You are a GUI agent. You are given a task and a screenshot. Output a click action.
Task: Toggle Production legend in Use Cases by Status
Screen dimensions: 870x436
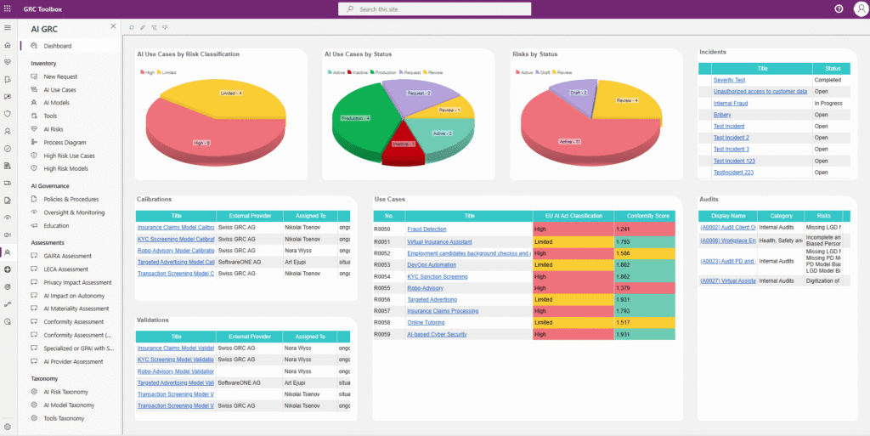tap(383, 72)
